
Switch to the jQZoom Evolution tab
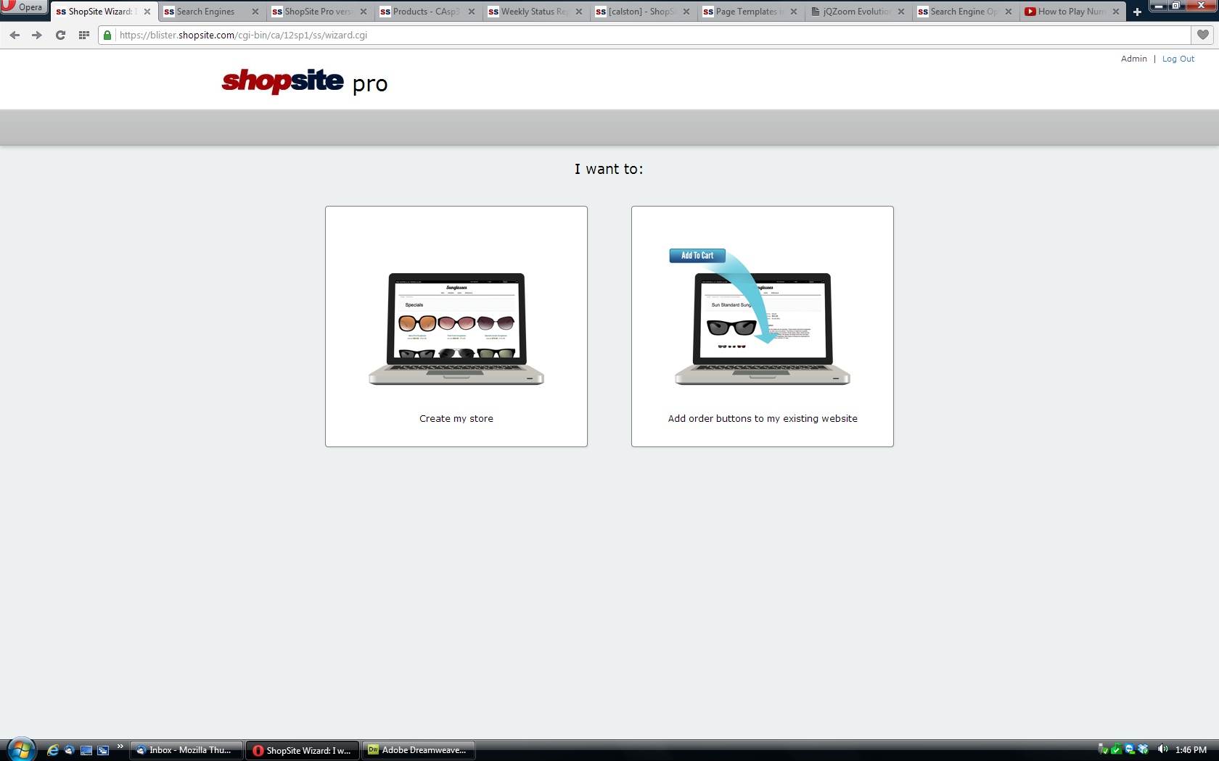click(853, 12)
